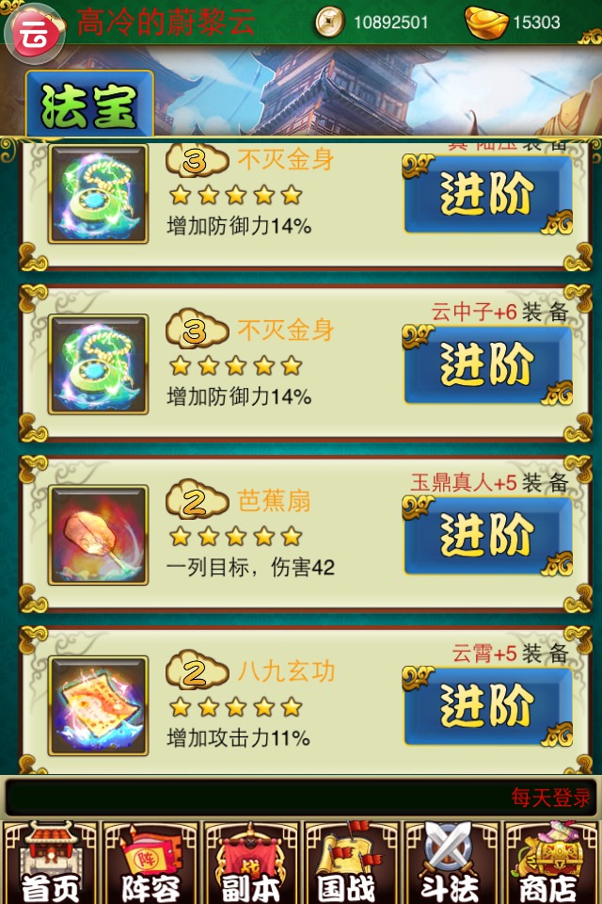Open the 斗法 crossed swords icon

point(451,863)
